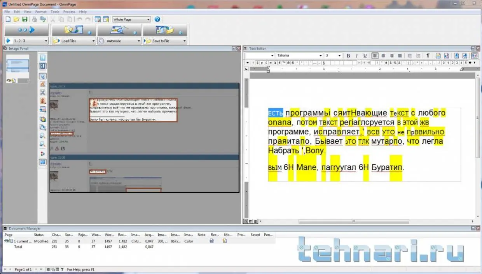This screenshot has width=482, height=274.
Task: Click bottom blue icon of image toolbar
Action: pyautogui.click(x=43, y=162)
